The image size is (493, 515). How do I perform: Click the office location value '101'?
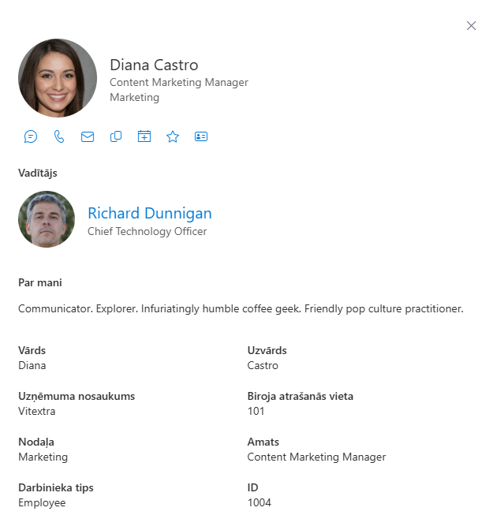[x=256, y=411]
